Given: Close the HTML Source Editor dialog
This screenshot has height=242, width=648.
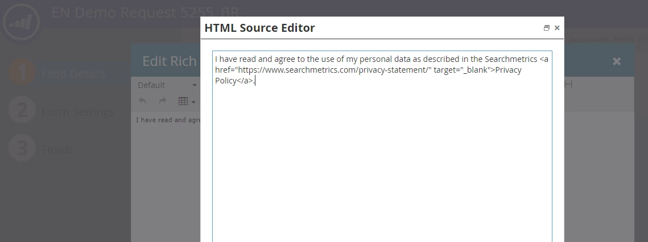Looking at the screenshot, I should [556, 28].
